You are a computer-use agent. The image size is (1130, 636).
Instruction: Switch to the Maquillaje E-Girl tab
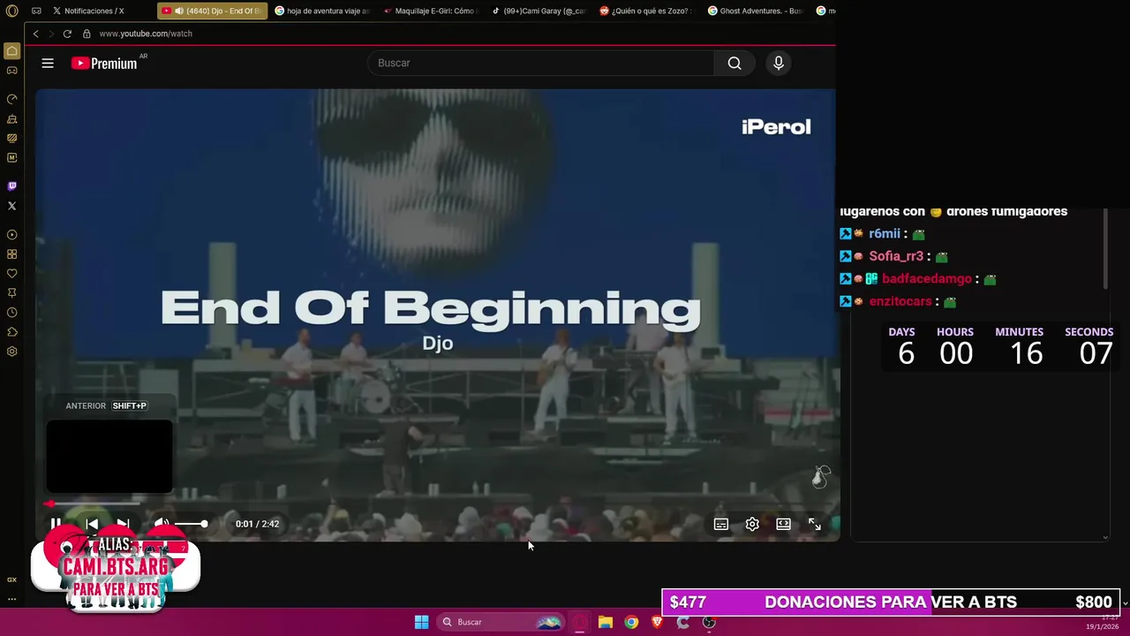pos(430,11)
